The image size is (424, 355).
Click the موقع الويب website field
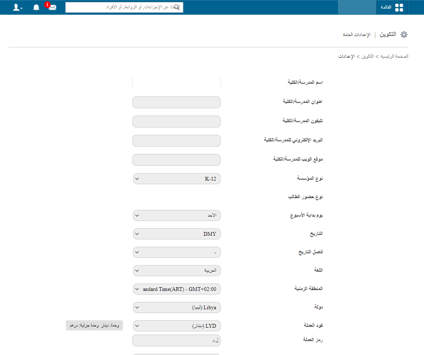click(177, 160)
